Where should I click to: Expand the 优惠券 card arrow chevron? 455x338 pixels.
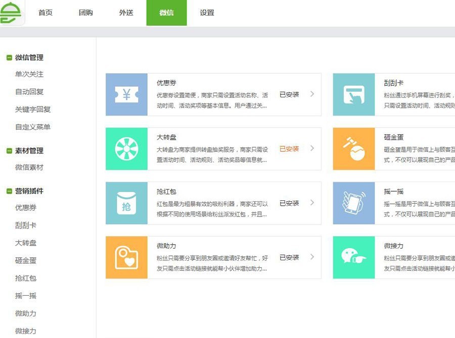312,94
